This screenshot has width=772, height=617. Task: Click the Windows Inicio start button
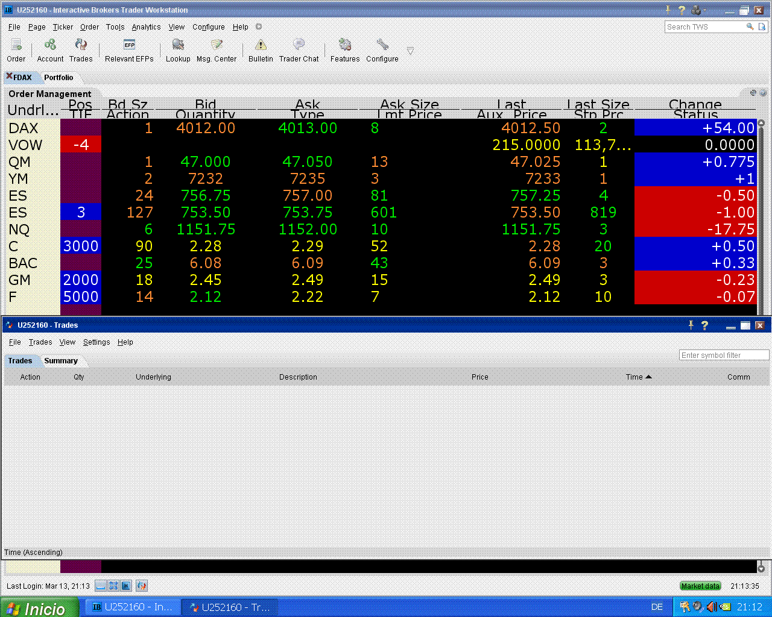tap(39, 607)
